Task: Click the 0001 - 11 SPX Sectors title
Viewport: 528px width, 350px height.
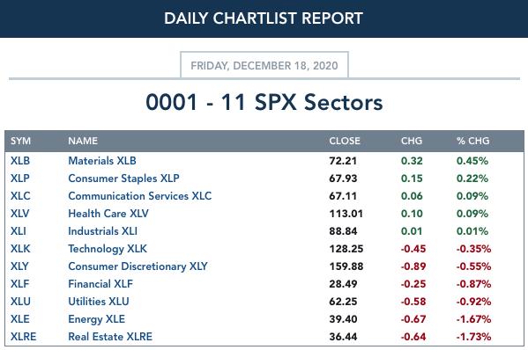Action: click(x=264, y=102)
